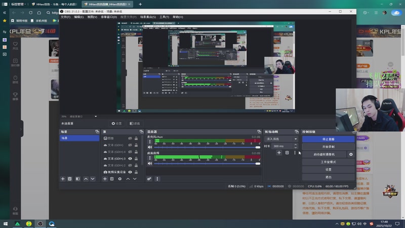
Task: Toggle the lock on 视频采集设备 source
Action: coord(136,172)
